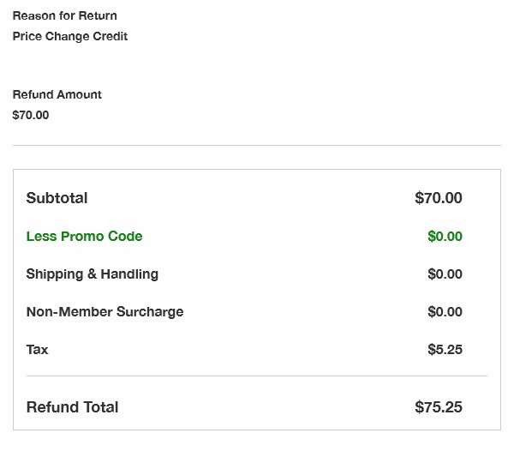Screen dimensions: 514x451
Task: Click the horizontal divider below Refund Amount
Action: 257,145
